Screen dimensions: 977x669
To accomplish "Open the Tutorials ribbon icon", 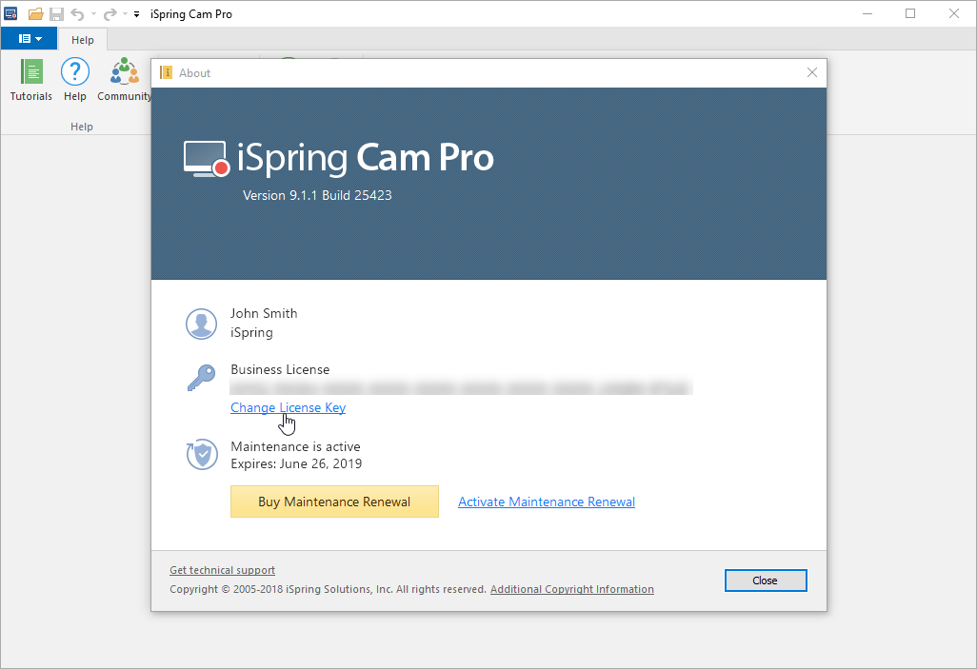I will [x=31, y=79].
